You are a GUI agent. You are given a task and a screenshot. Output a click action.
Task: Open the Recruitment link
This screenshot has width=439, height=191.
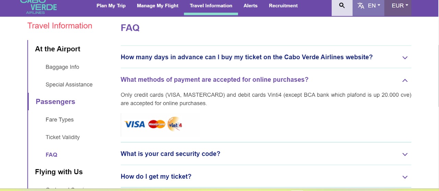click(x=283, y=5)
